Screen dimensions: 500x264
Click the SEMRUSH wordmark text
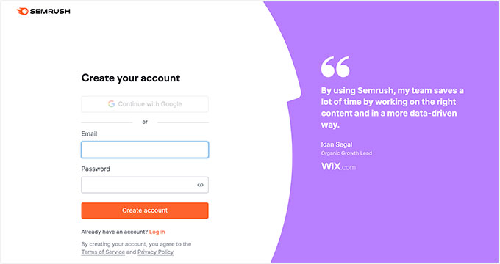point(50,12)
